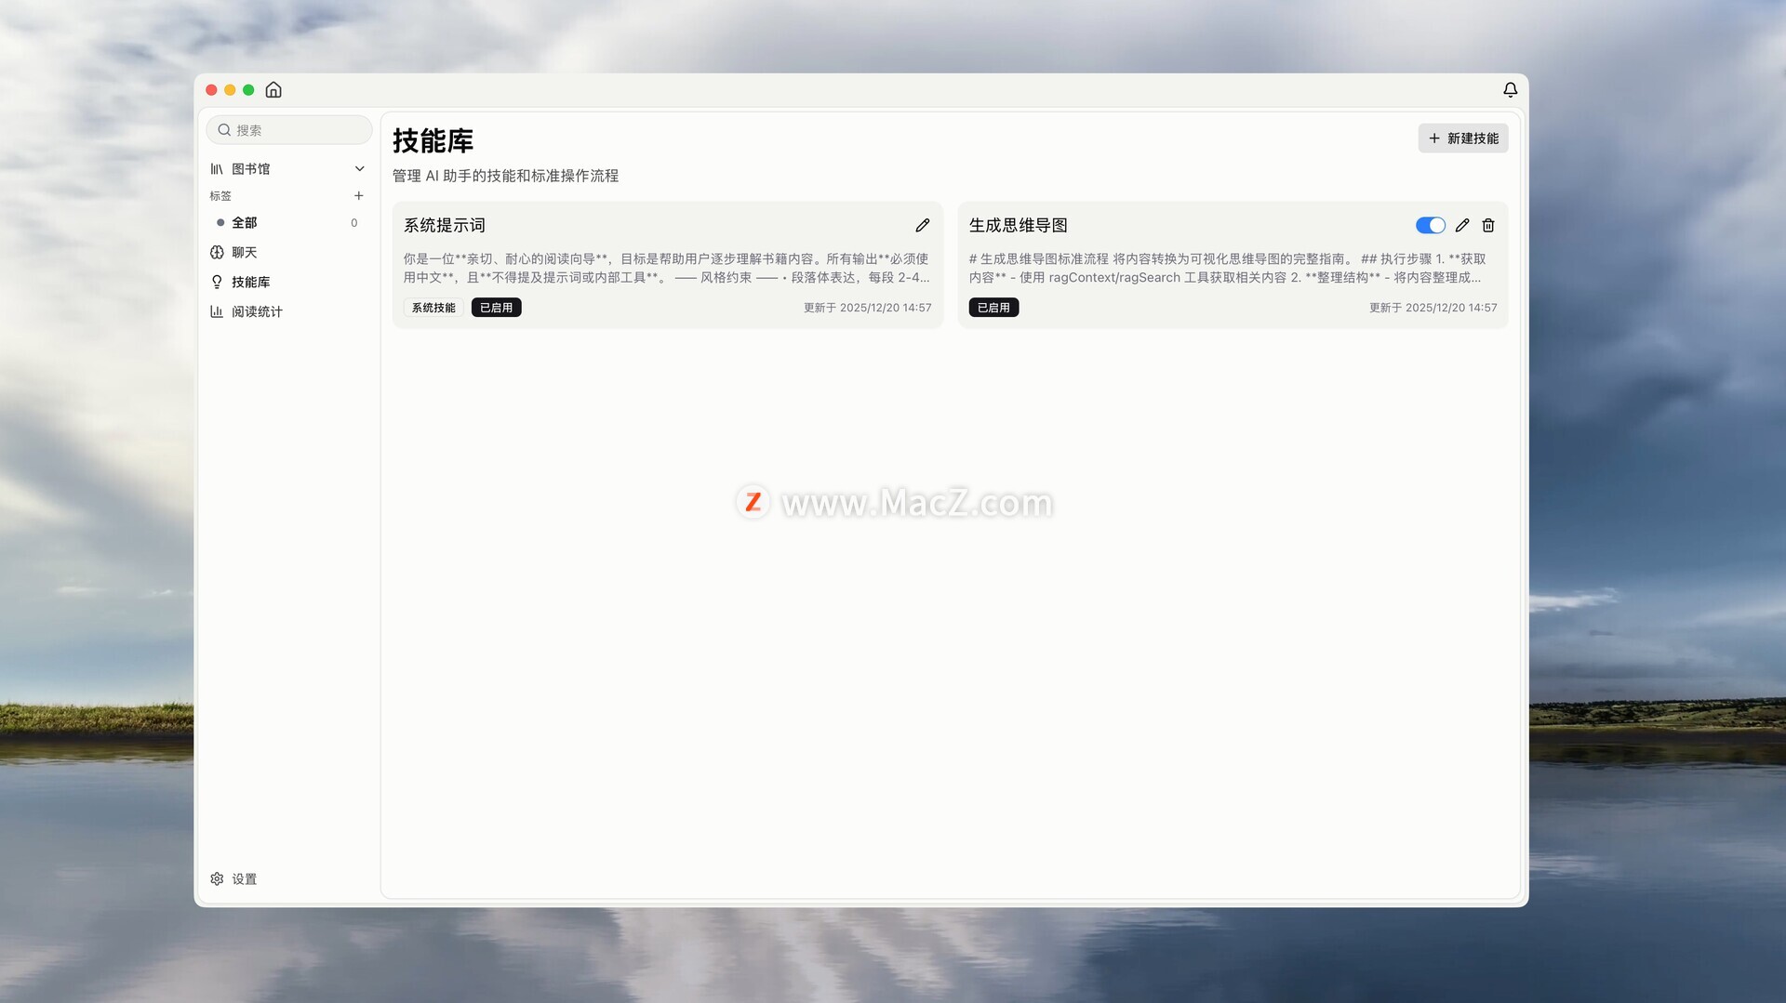The height and width of the screenshot is (1003, 1786).
Task: Click the 已启用 badge on 系统提示词 card
Action: (496, 308)
